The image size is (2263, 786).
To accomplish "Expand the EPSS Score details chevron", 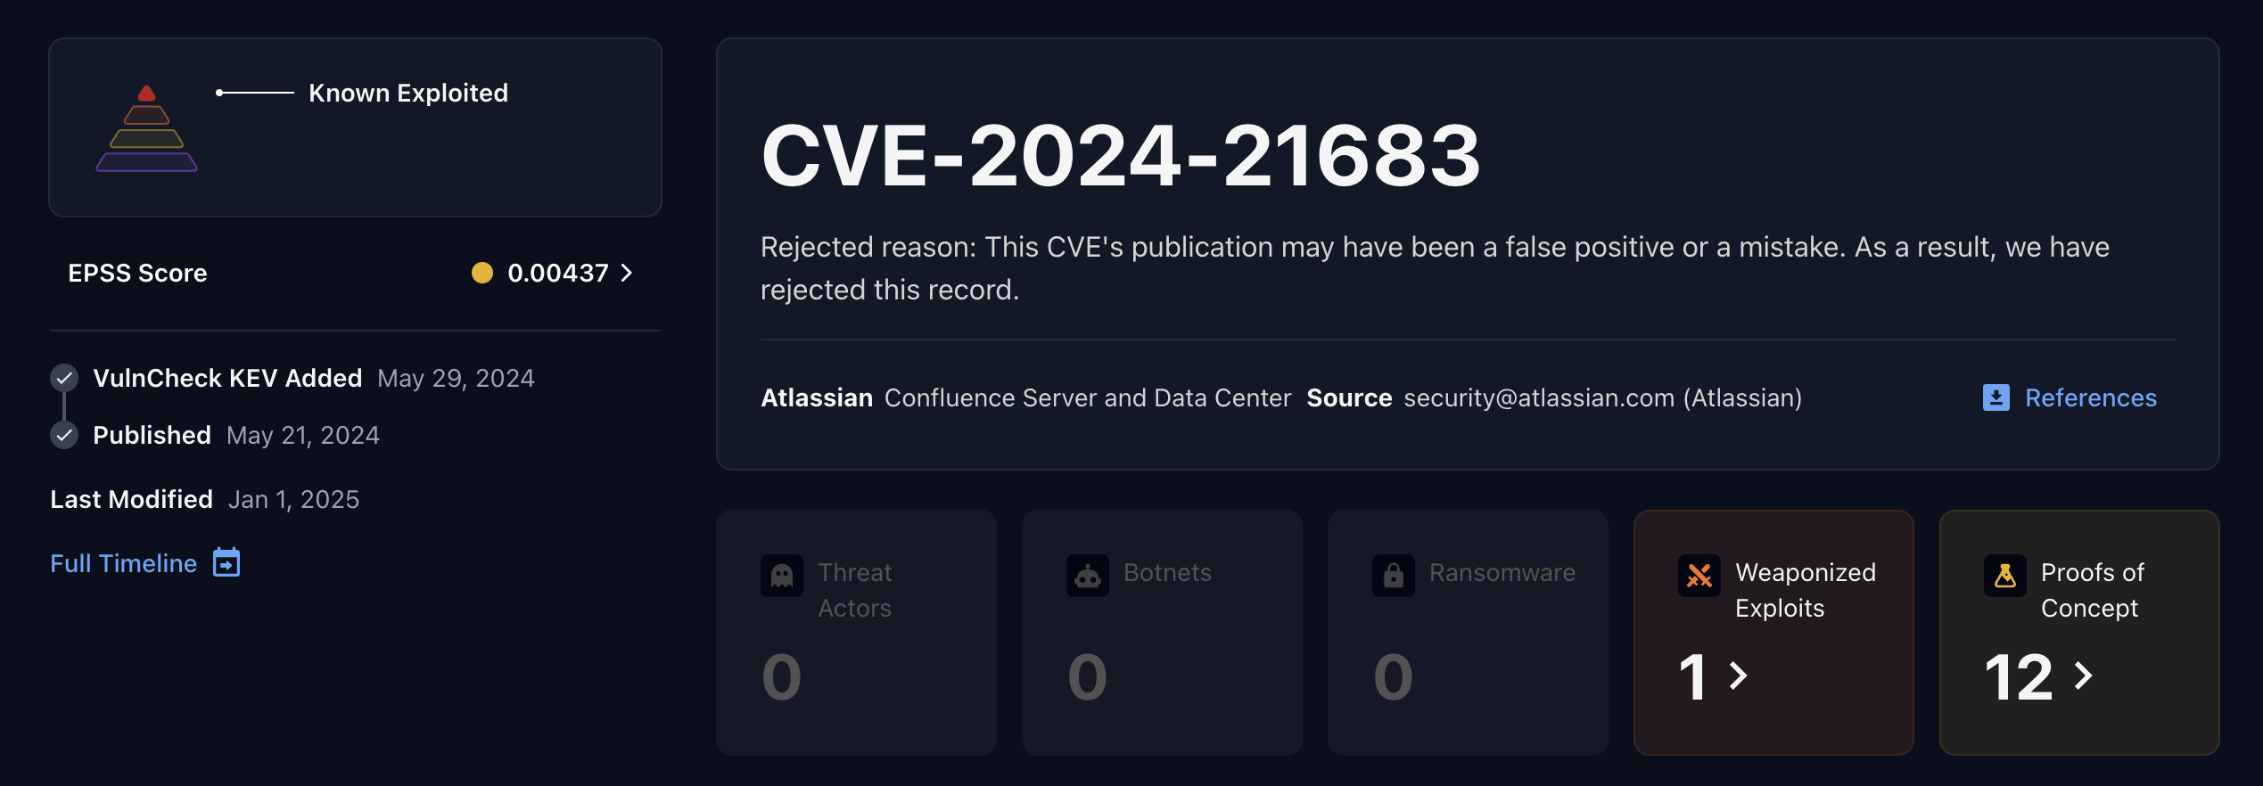I will tap(627, 274).
